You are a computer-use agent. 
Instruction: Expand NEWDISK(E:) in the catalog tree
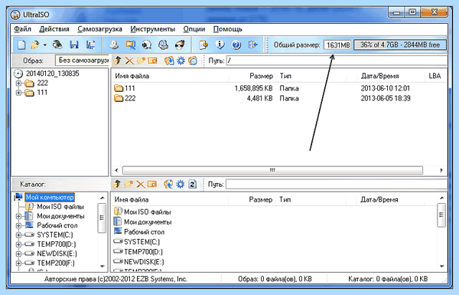click(x=18, y=254)
